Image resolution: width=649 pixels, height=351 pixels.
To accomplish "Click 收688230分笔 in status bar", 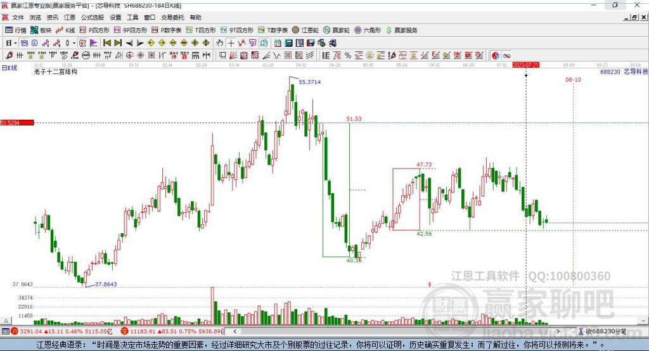I will 606,331.
